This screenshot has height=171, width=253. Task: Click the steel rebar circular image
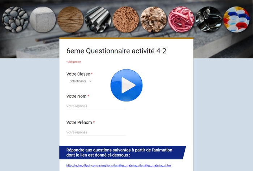tap(98, 20)
